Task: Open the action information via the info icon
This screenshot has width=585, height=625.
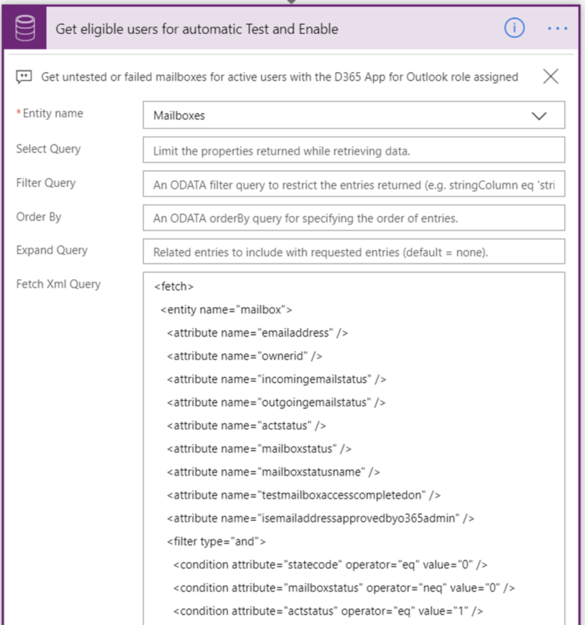Action: [514, 28]
